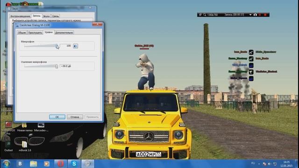Click the leftmost icon in the recorder toolbar
Screen dimensions: 299x168
200,14
